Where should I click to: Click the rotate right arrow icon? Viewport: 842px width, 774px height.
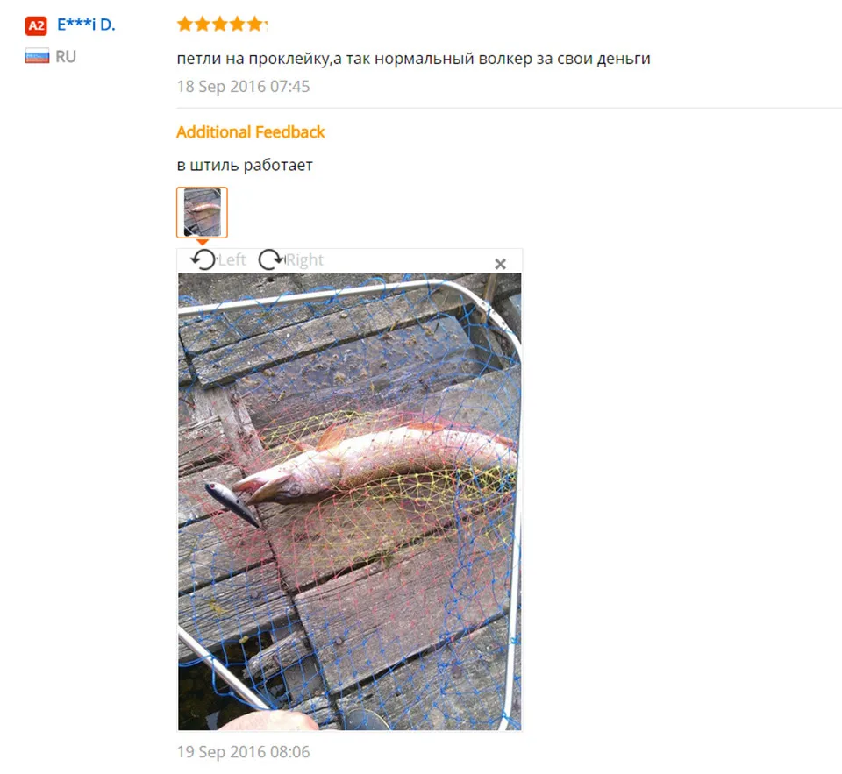pyautogui.click(x=271, y=259)
